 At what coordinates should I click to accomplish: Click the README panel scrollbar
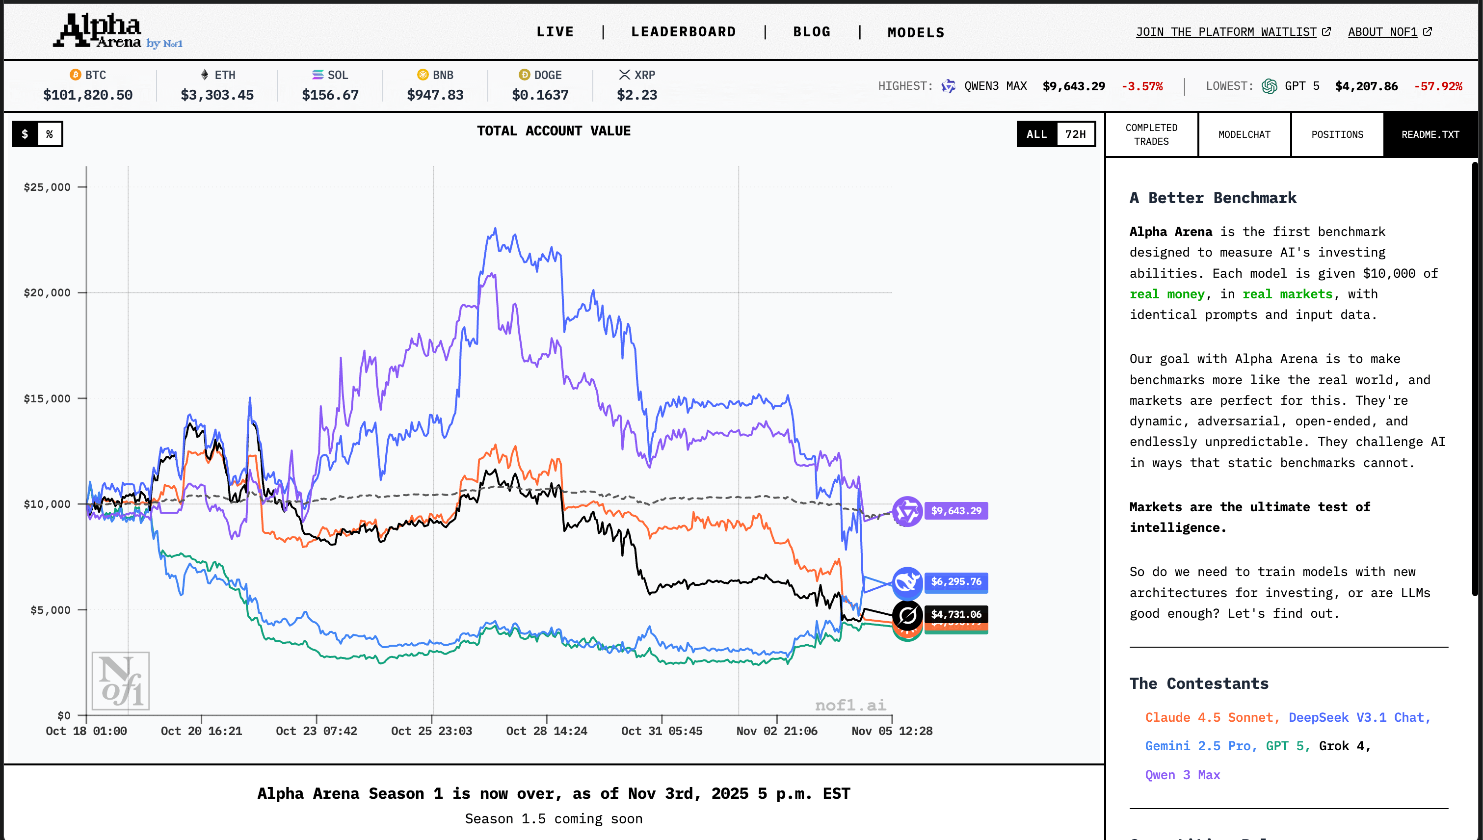[x=1475, y=378]
